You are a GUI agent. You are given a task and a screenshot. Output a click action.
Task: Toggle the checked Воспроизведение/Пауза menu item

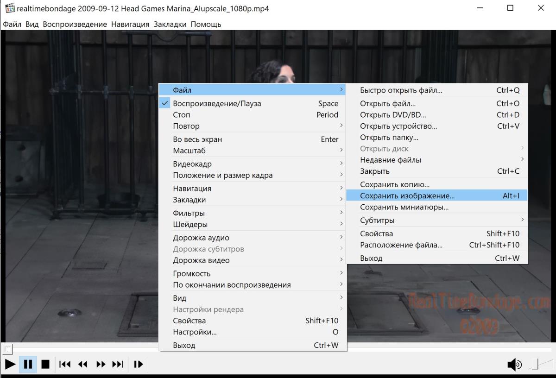[x=217, y=104]
